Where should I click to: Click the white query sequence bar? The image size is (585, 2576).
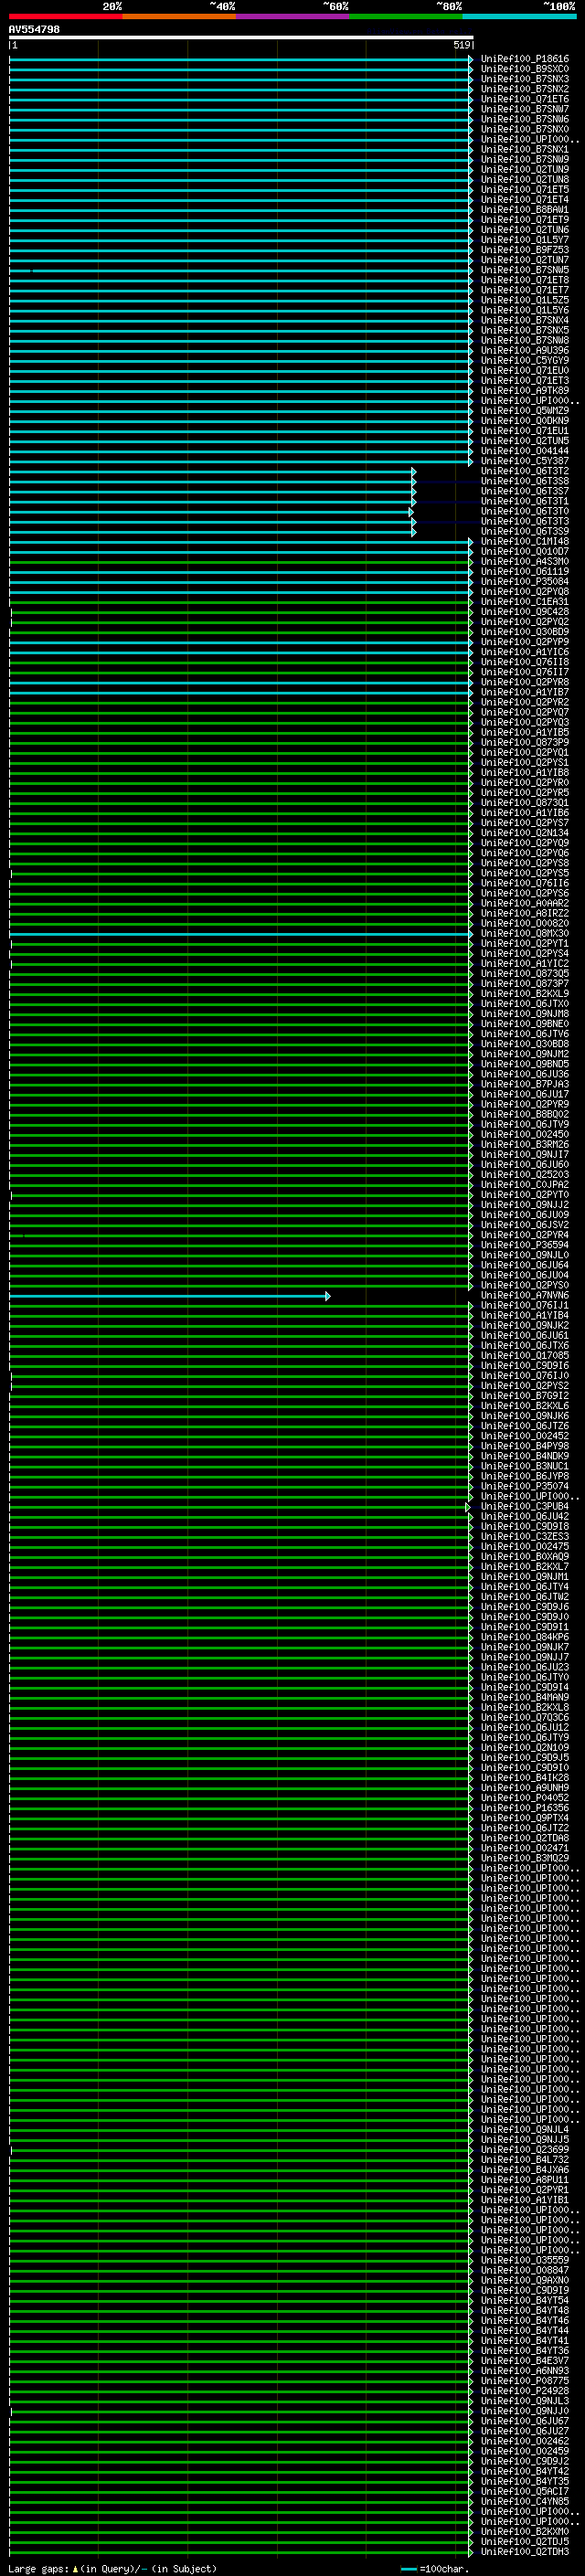[x=241, y=37]
